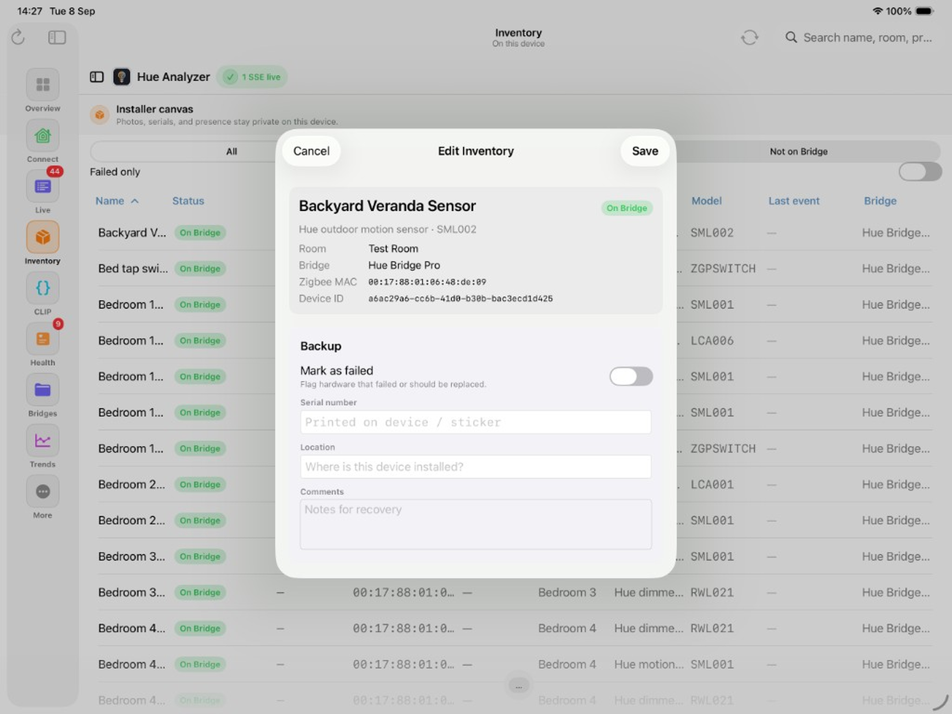Click the LCA001 model cell
The height and width of the screenshot is (714, 952).
pos(712,485)
